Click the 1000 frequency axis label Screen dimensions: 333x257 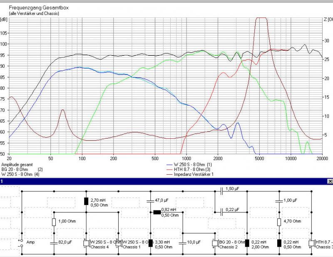point(186,158)
